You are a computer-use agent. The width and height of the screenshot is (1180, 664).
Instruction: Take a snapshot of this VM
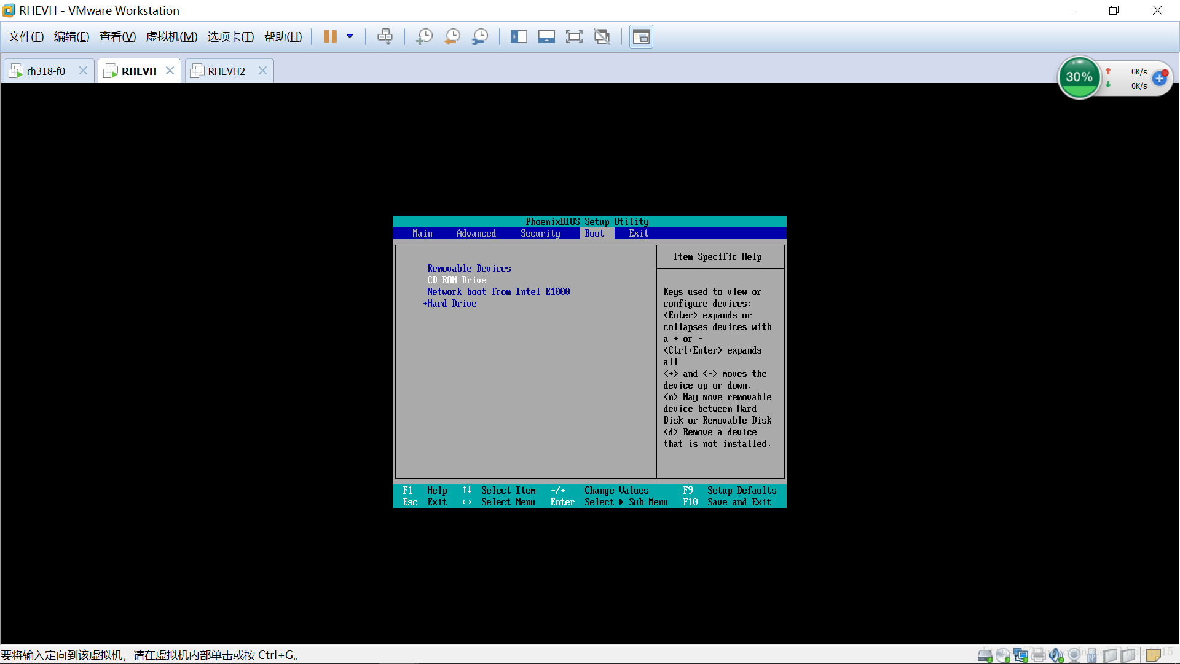click(424, 37)
